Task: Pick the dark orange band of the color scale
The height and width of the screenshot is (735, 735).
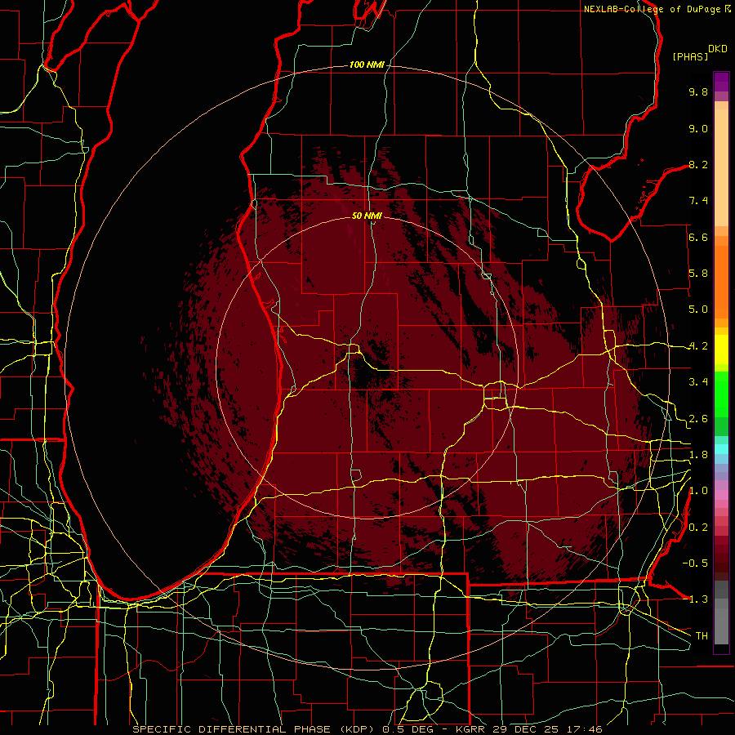Action: pos(721,281)
